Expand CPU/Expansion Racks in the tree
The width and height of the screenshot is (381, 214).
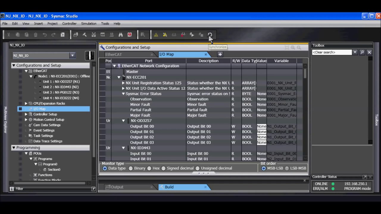26,103
